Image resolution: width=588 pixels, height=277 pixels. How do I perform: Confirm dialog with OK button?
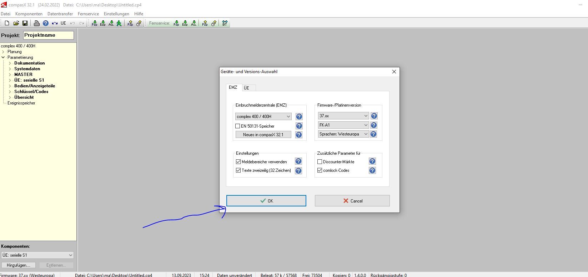tap(266, 201)
